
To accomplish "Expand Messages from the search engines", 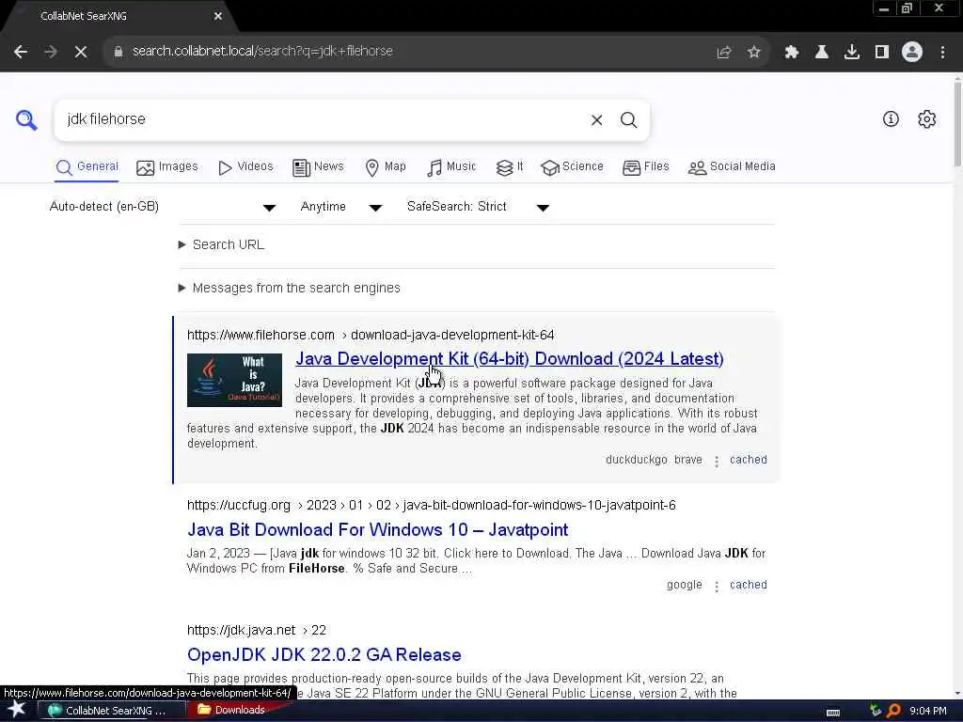I will (289, 288).
